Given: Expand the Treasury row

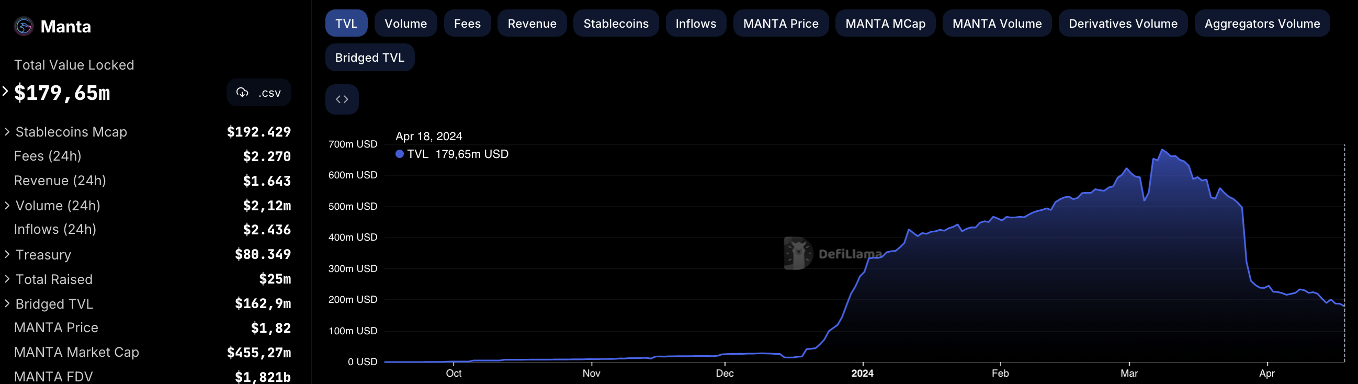Looking at the screenshot, I should (7, 255).
